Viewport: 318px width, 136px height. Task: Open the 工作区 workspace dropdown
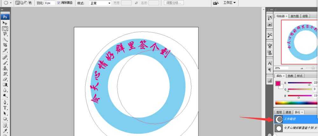(x=230, y=3)
